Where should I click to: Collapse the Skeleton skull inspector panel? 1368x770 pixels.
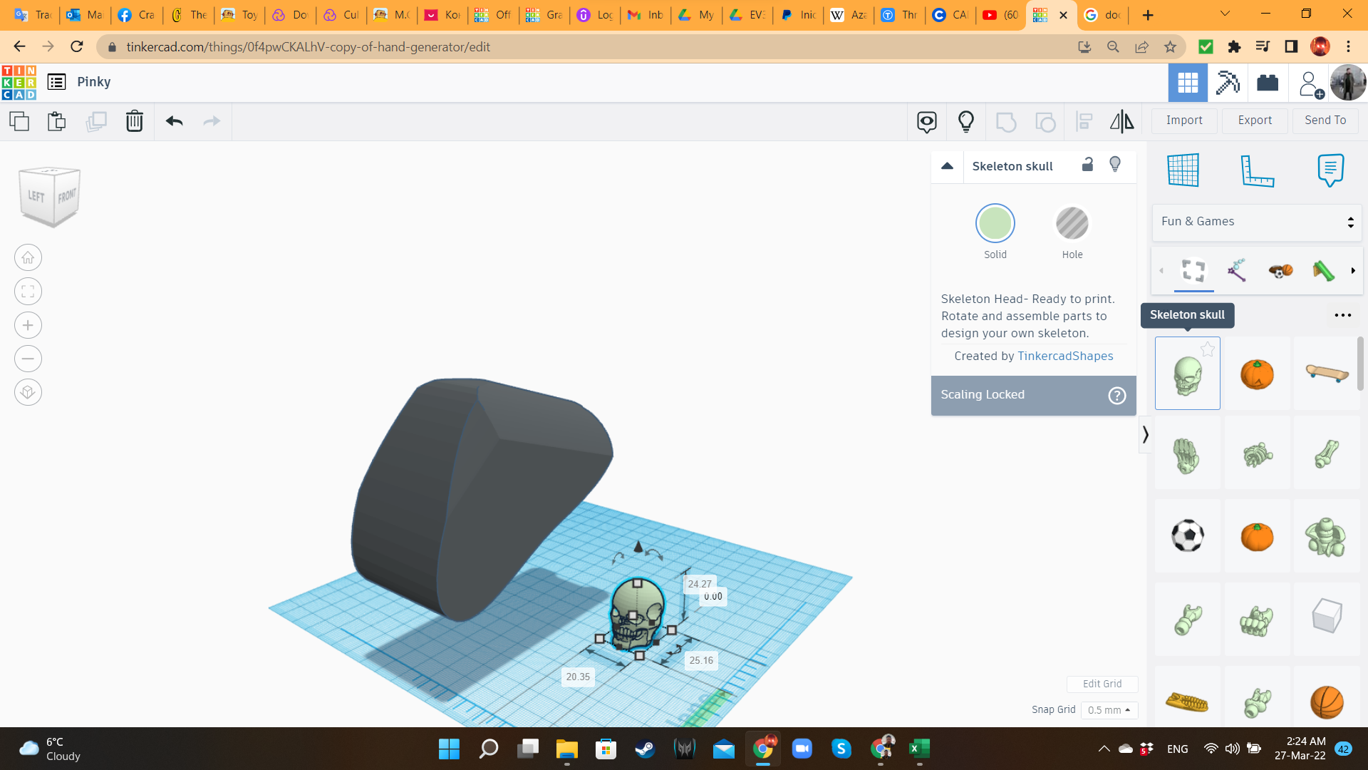(x=947, y=166)
